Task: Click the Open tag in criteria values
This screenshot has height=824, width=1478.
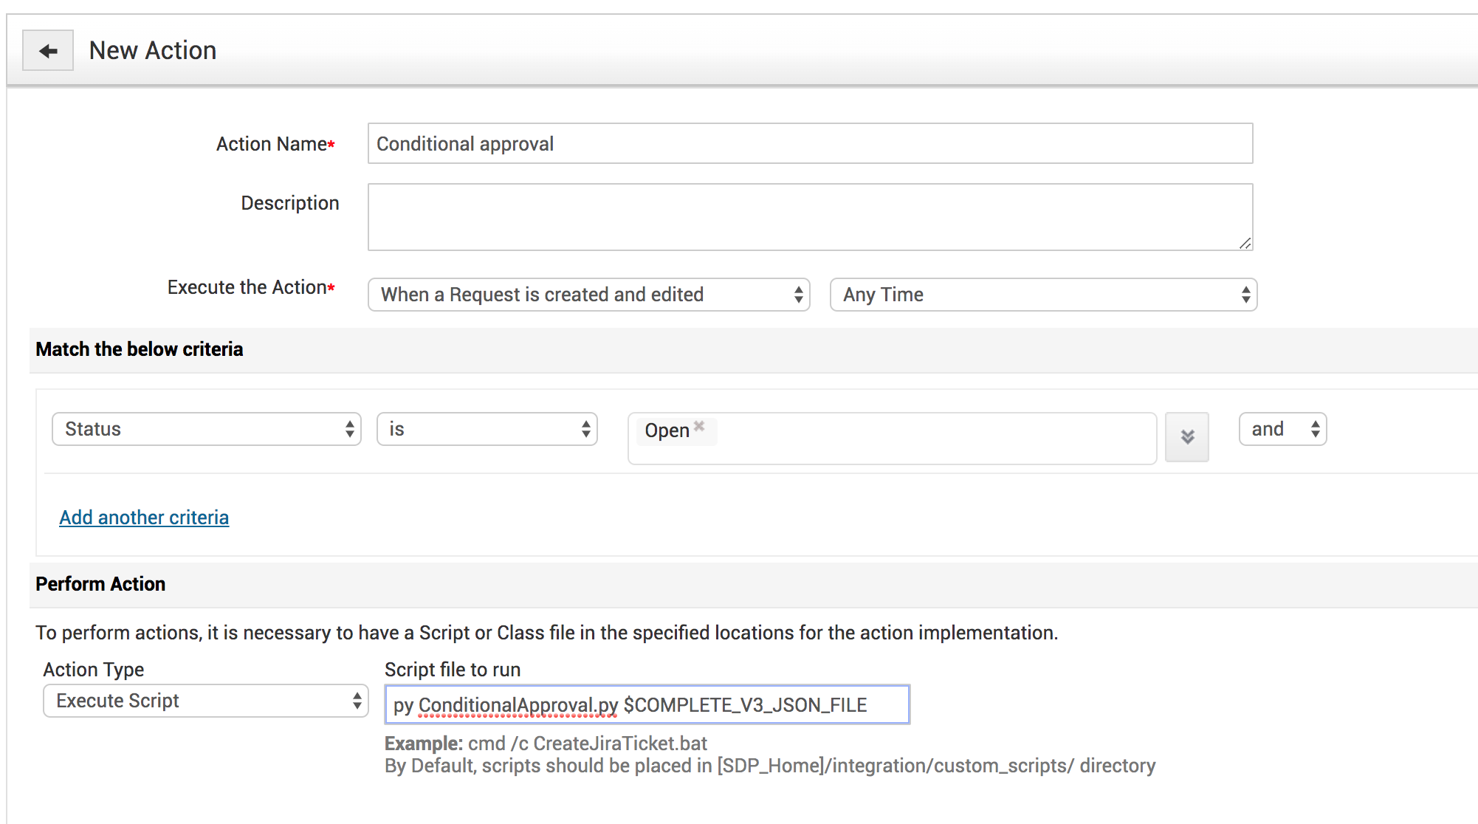Action: [667, 430]
